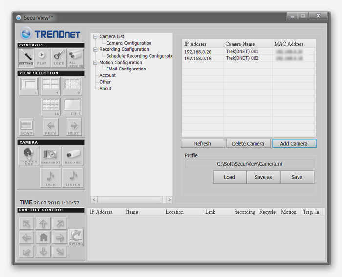Click Trig. In column header
The height and width of the screenshot is (277, 342).
pyautogui.click(x=311, y=212)
